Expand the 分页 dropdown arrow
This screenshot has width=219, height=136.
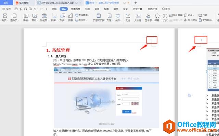8,20
